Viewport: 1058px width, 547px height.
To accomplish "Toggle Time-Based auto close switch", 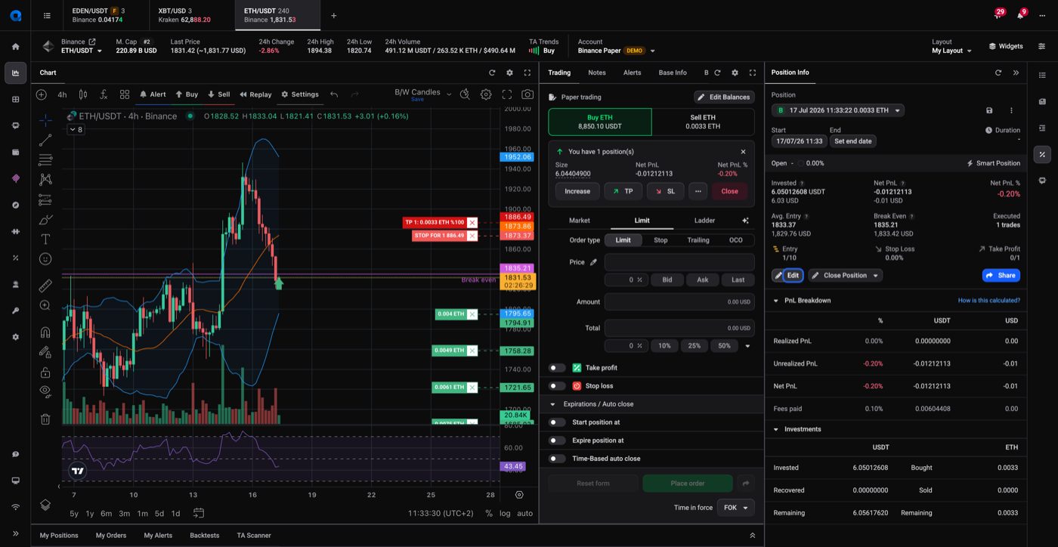I will (x=557, y=459).
